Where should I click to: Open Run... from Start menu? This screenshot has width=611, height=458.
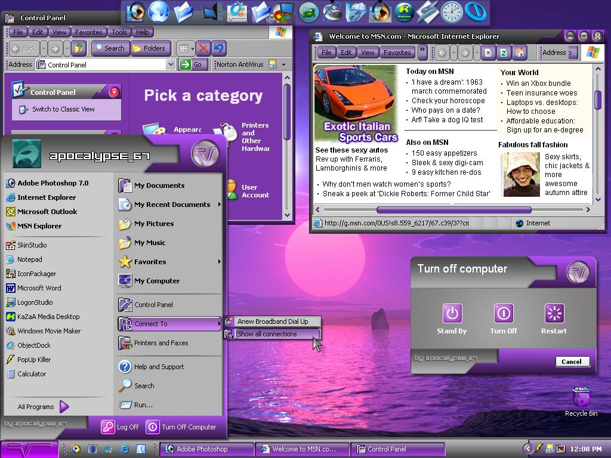point(135,405)
